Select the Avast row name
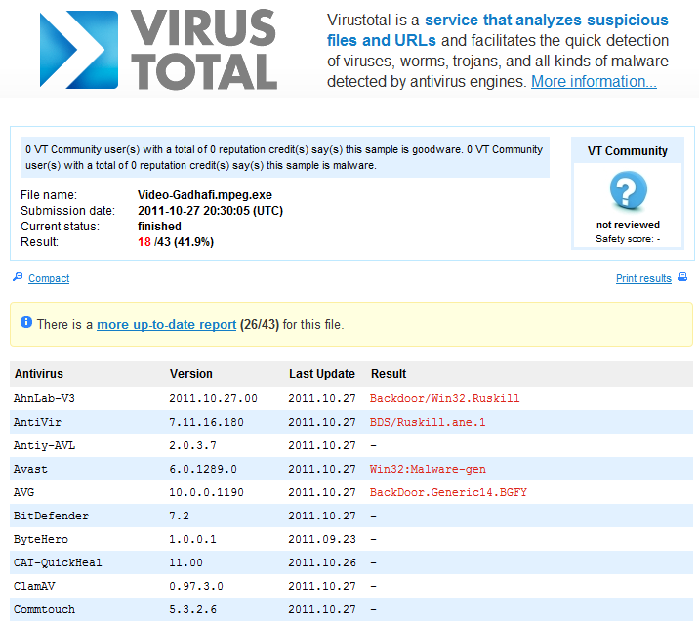This screenshot has height=622, width=699. [30, 469]
